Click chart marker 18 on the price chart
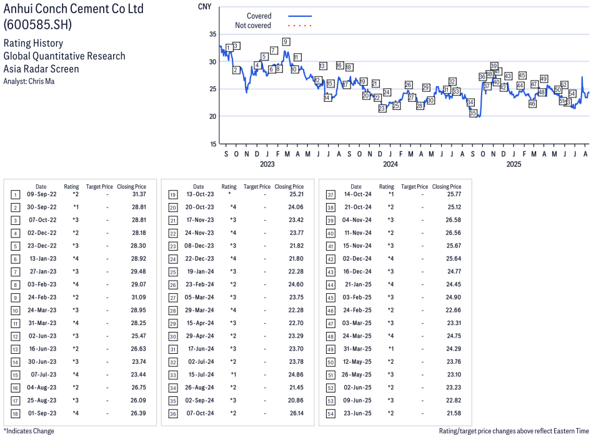 (x=349, y=67)
